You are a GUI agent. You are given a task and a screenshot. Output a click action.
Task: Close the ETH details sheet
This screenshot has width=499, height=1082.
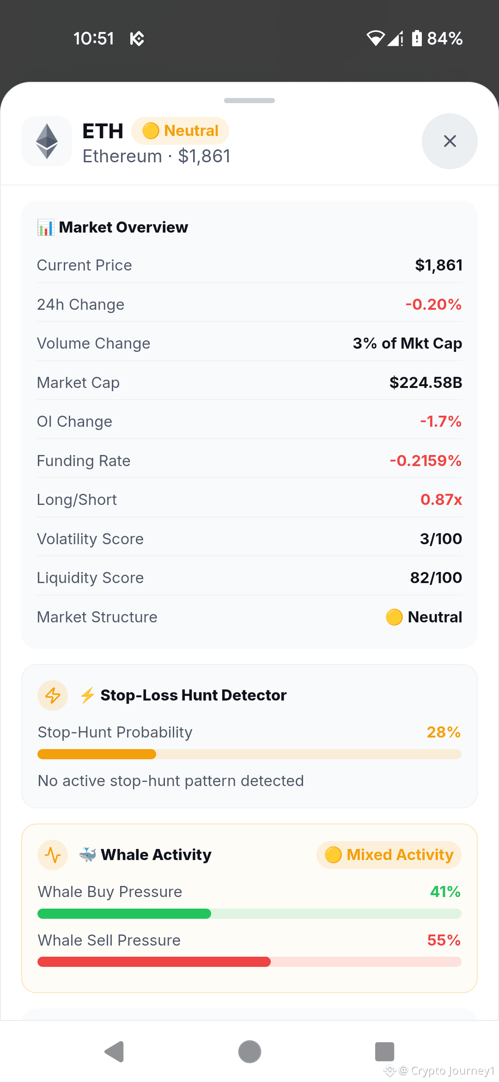[x=450, y=141]
